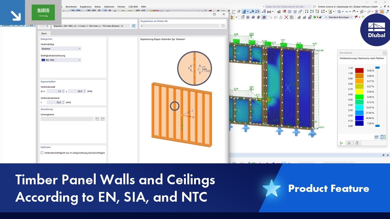Screen dimensions: 390x219
Task: Click the eye visibility icon at toolbar end
Action: click(387, 12)
